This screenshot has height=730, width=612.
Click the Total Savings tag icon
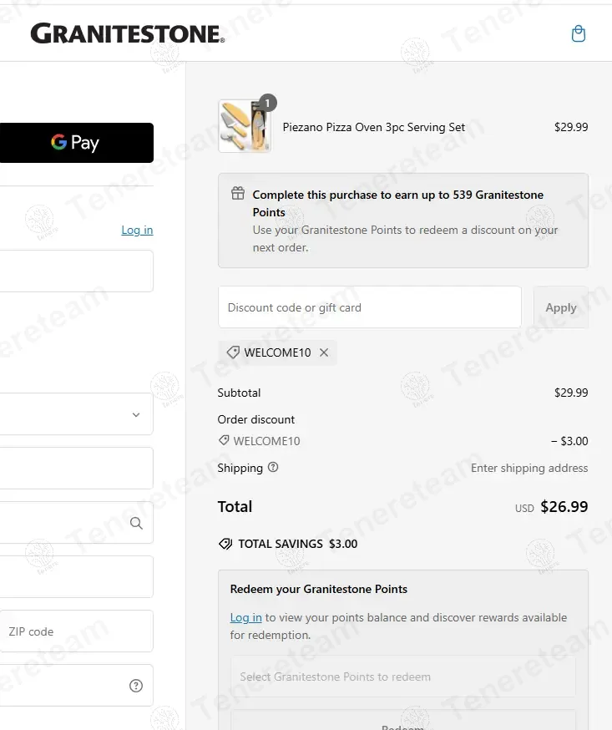point(225,544)
